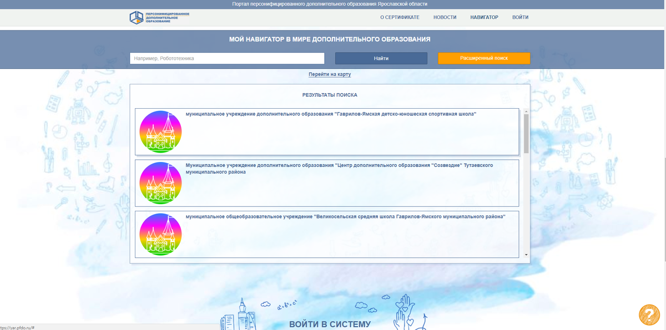The width and height of the screenshot is (666, 330).
Task: Click the ВОЙТИ В СИСТЕМУ heading
Action: pos(330,324)
